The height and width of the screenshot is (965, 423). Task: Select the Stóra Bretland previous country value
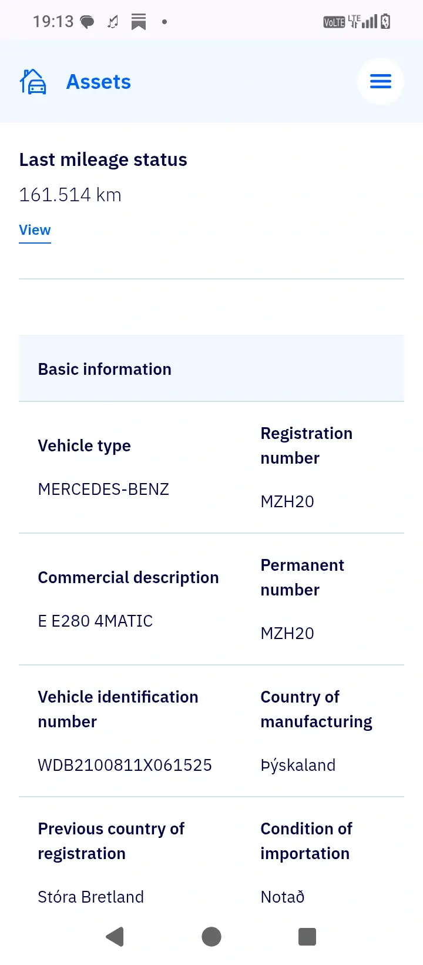pyautogui.click(x=90, y=897)
